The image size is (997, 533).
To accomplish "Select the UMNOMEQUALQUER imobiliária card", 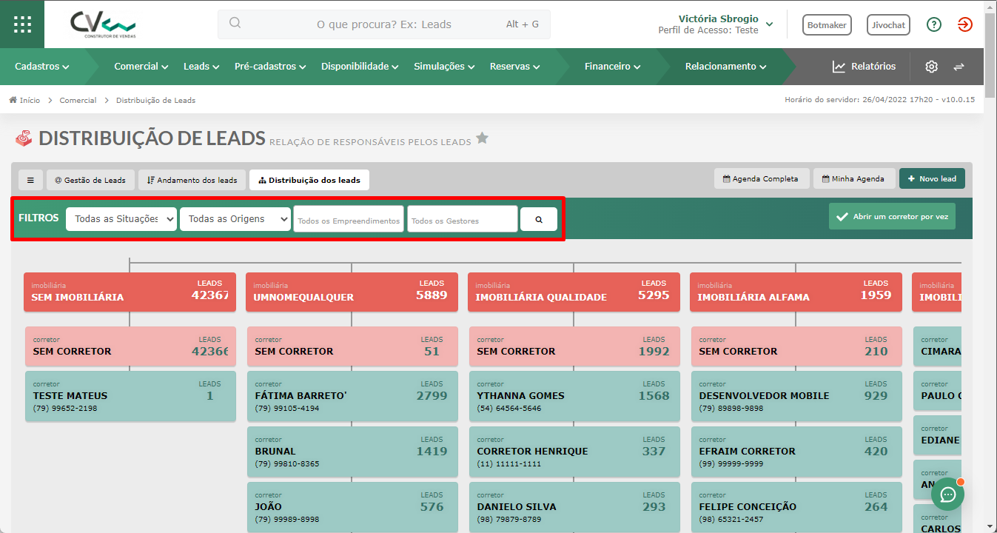I will pyautogui.click(x=352, y=292).
